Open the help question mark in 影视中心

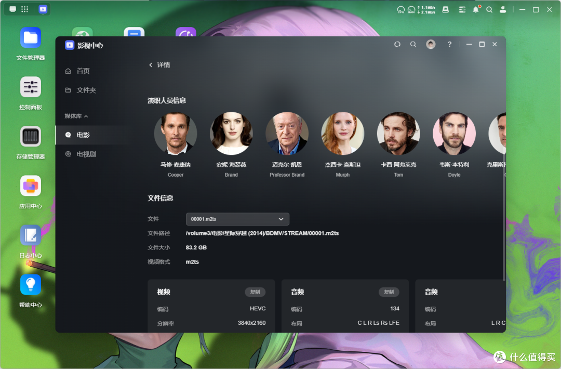click(450, 44)
